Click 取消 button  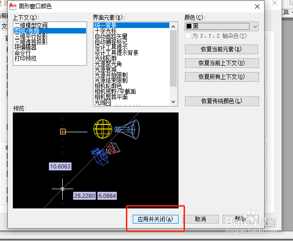[201, 219]
